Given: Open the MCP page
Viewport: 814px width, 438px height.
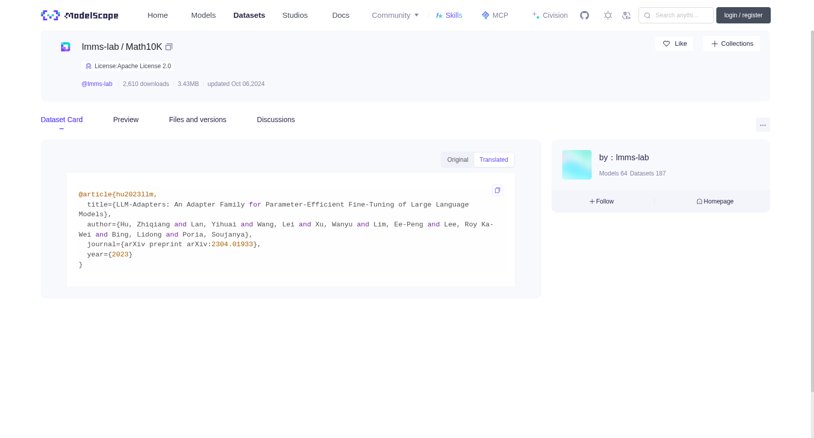Looking at the screenshot, I should click(495, 15).
